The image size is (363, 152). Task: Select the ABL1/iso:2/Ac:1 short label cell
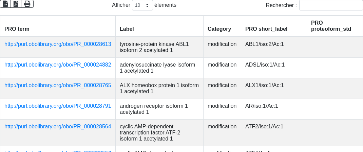coord(265,44)
